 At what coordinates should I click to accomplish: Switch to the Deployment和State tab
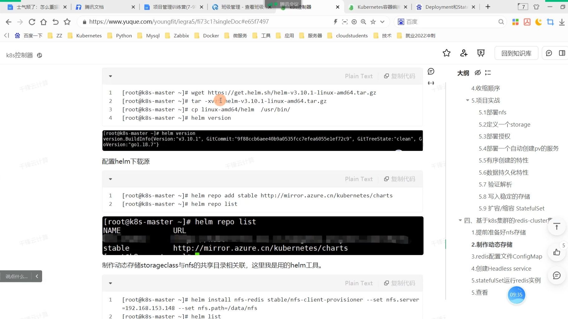pos(446,7)
